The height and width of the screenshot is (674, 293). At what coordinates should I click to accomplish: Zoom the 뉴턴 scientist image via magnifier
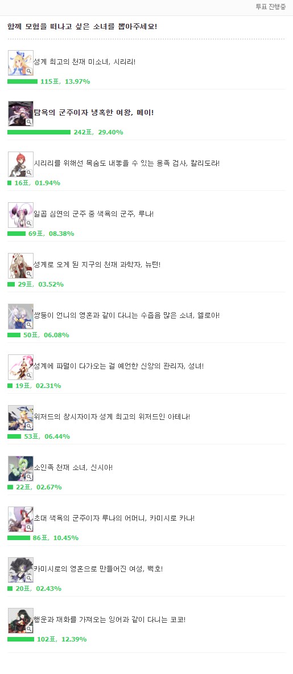[29, 274]
